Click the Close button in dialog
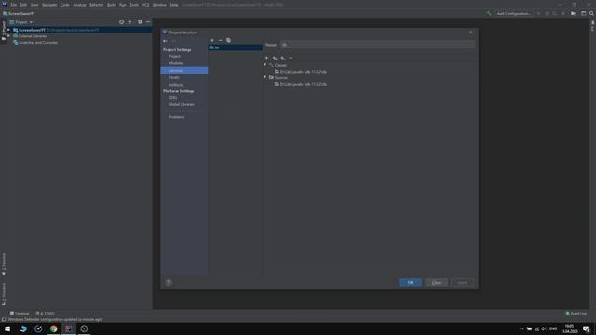Image resolution: width=596 pixels, height=335 pixels. (437, 282)
